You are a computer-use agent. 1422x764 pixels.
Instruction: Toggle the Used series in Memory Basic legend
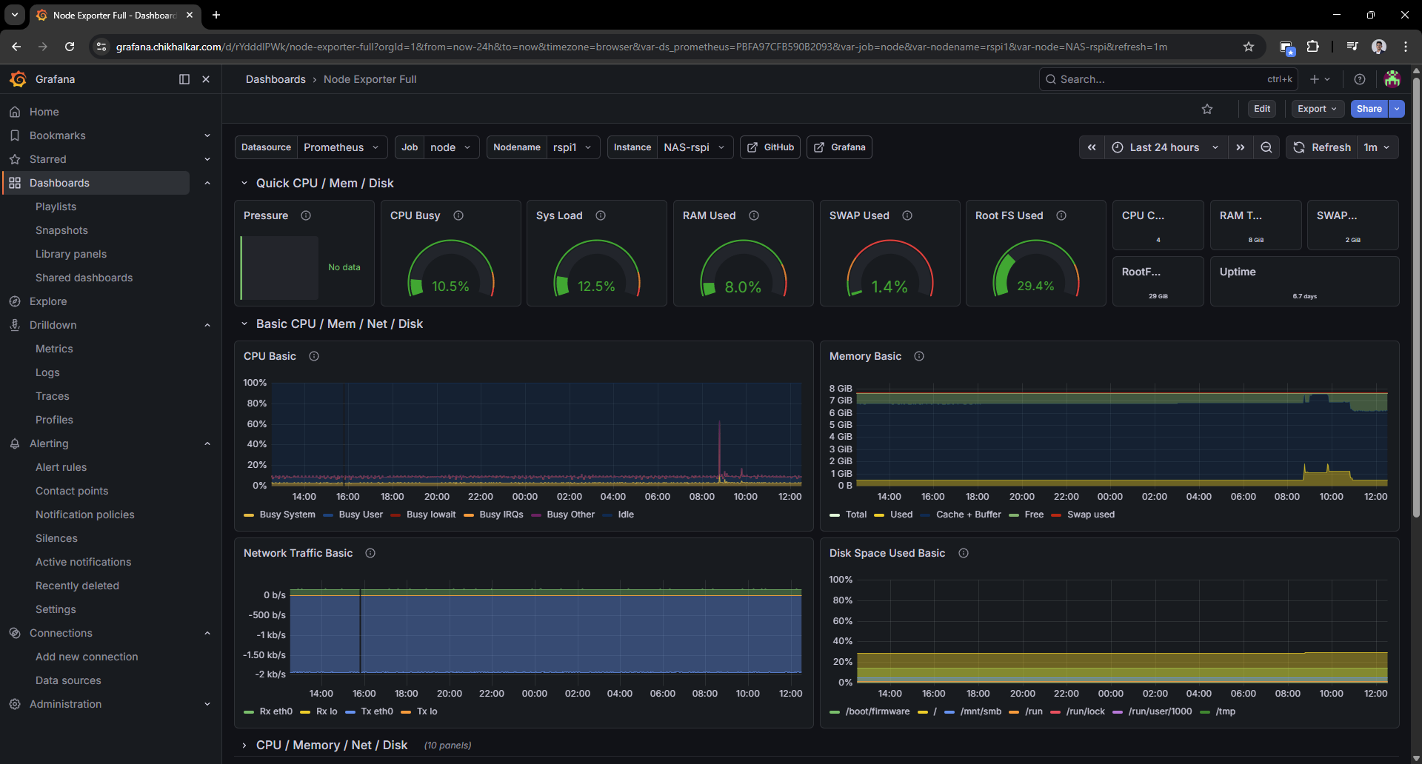coord(901,514)
